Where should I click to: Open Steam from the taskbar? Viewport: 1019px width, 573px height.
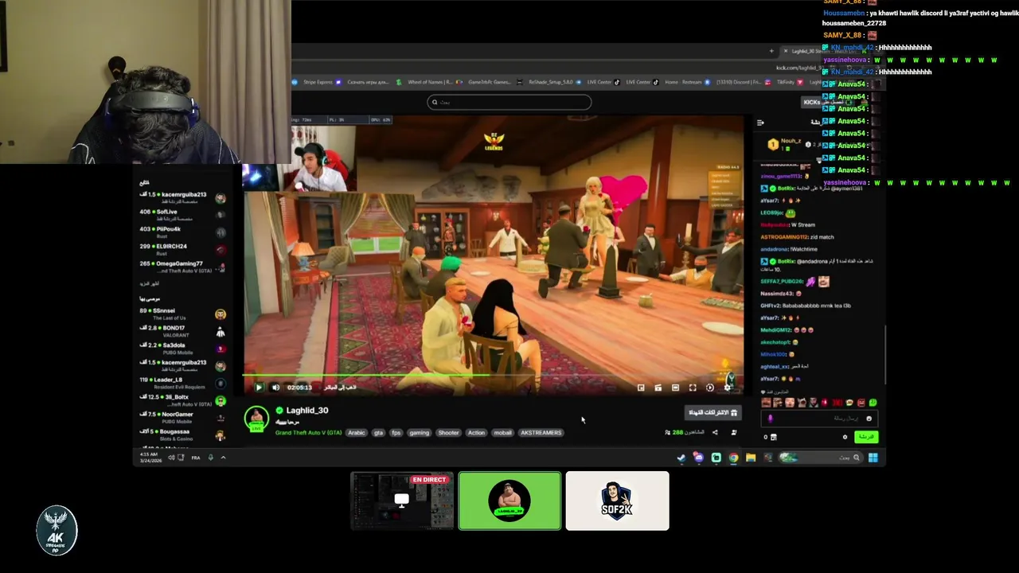[681, 458]
